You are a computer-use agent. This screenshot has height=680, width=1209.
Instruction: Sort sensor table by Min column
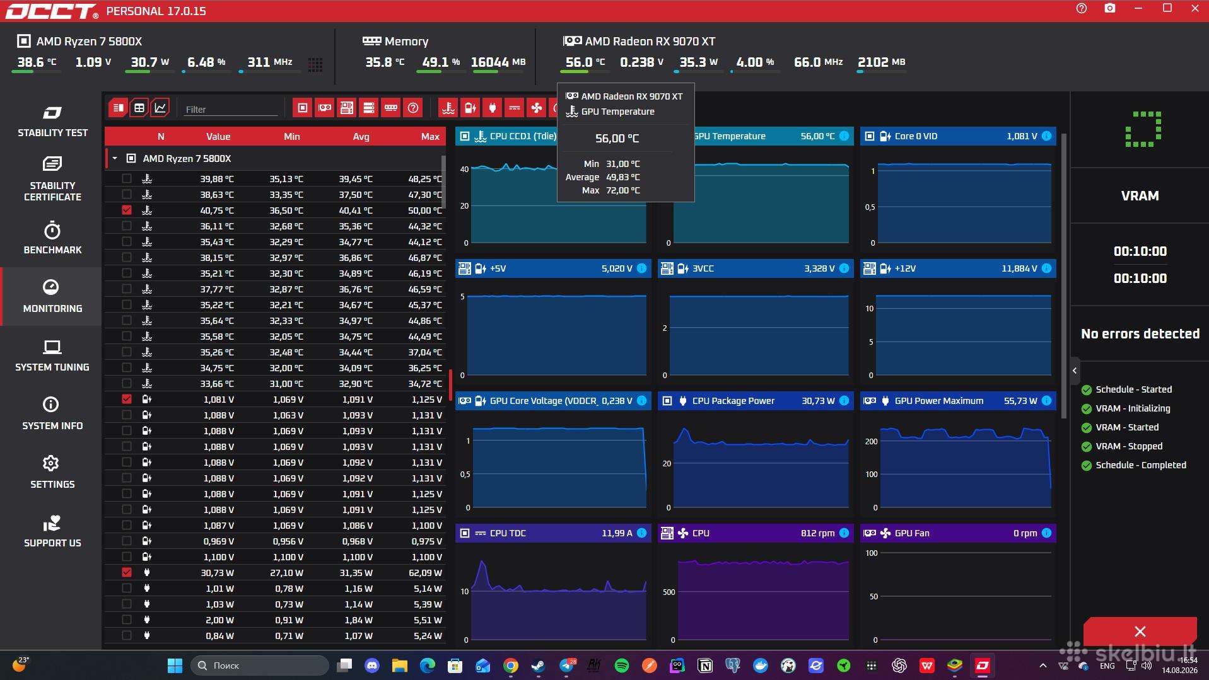tap(291, 136)
